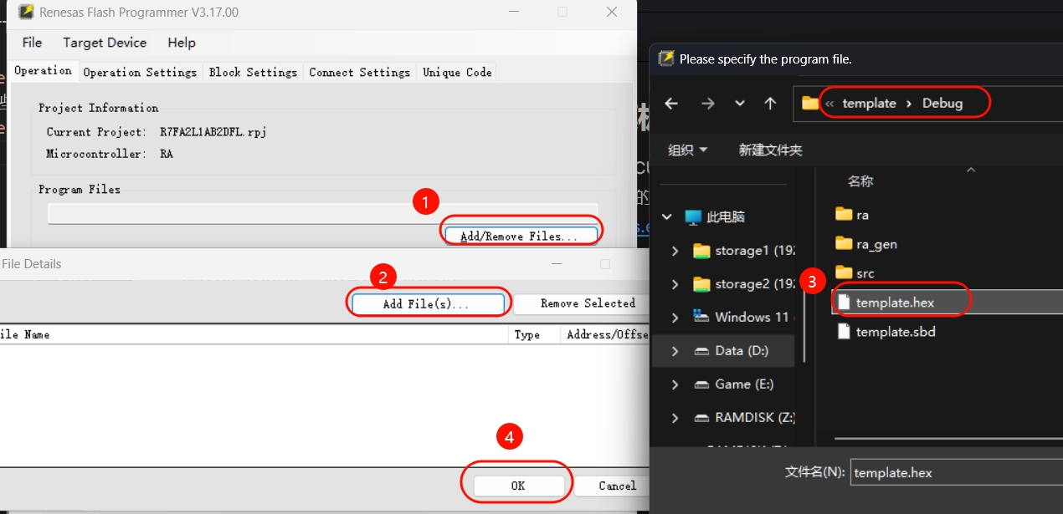Expand the storage1 network drive
This screenshot has width=1063, height=514.
[x=675, y=251]
